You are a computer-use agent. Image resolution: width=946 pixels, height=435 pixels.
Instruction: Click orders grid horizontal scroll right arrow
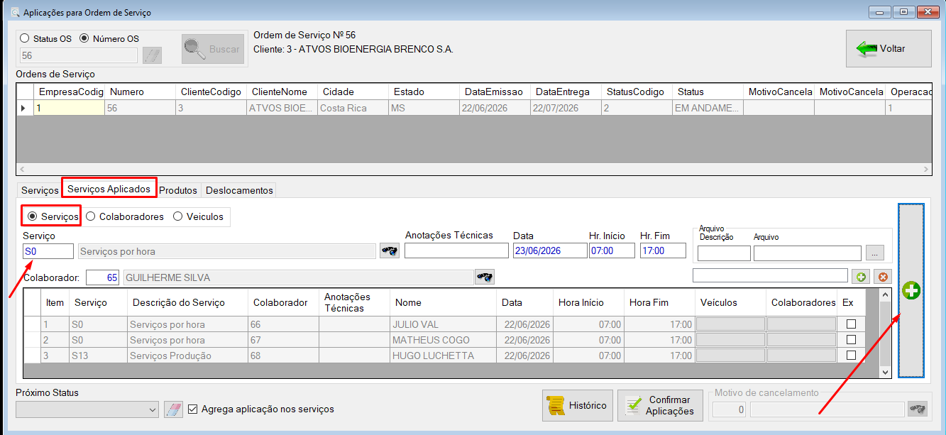(x=925, y=169)
